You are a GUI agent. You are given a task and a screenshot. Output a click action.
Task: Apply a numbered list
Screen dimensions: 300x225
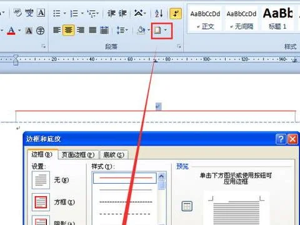pyautogui.click(x=74, y=14)
